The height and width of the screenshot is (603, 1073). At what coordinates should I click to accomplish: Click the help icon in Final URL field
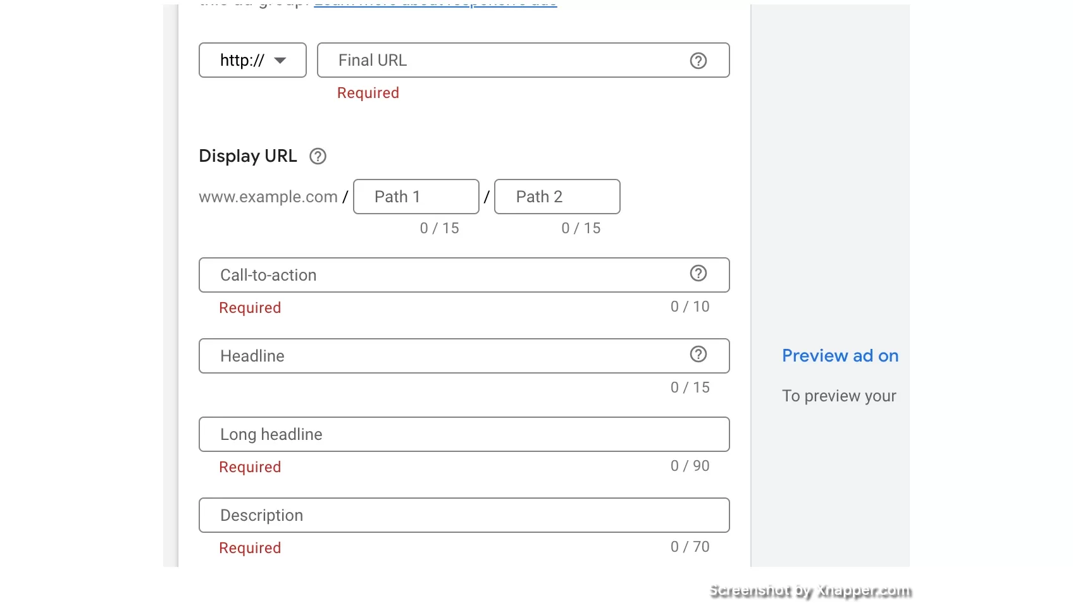698,61
